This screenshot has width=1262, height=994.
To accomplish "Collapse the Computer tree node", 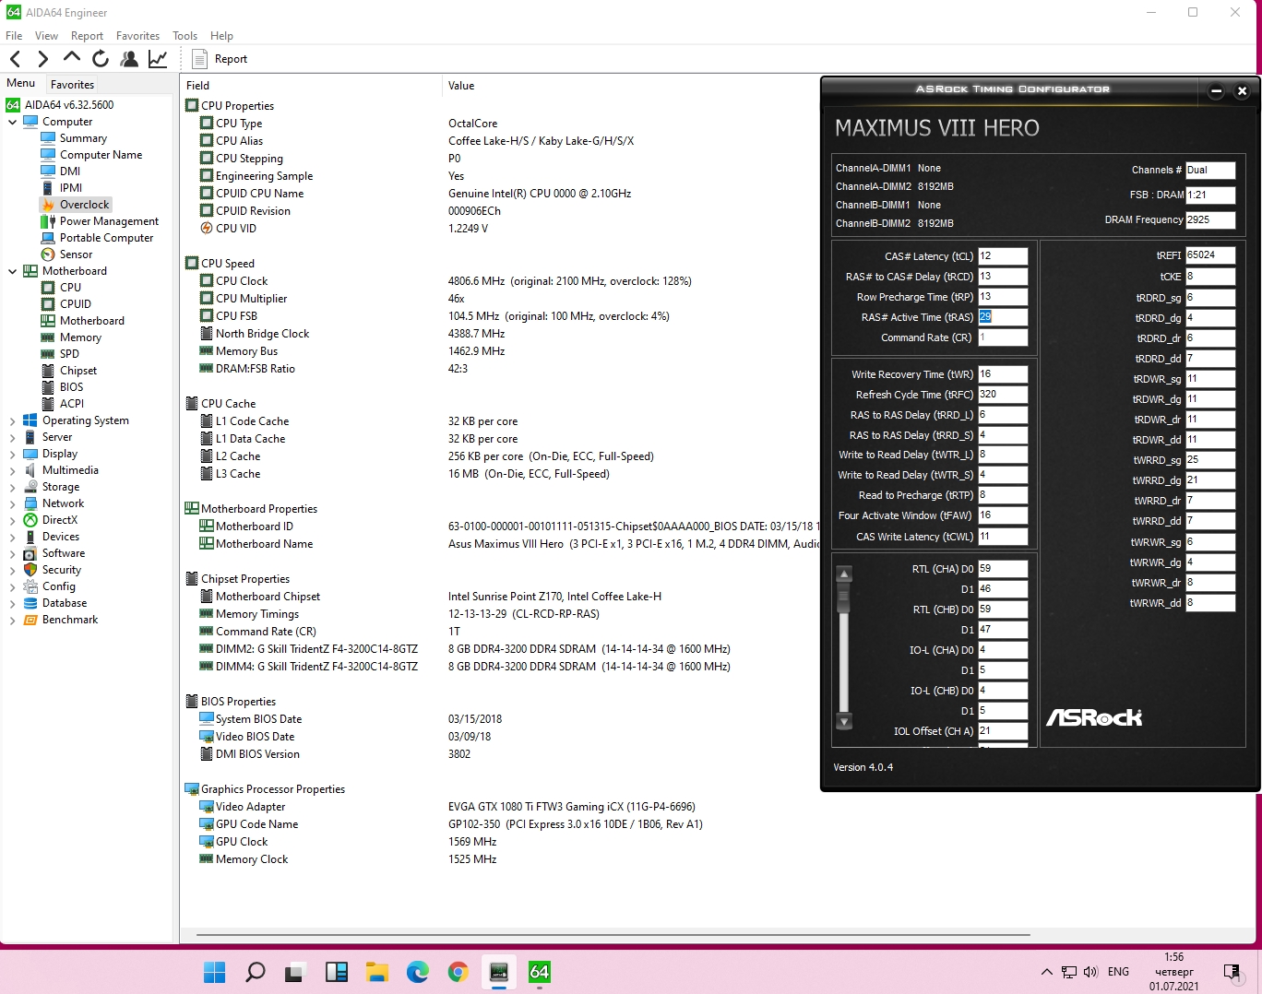I will click(x=12, y=122).
